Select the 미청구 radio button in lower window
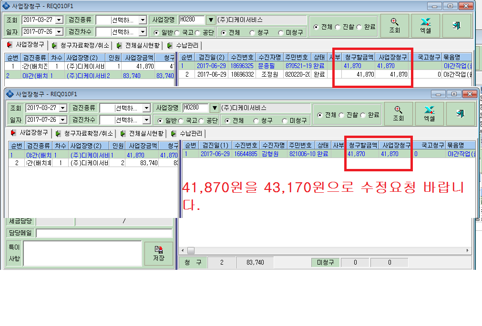The image size is (482, 326). (x=284, y=120)
